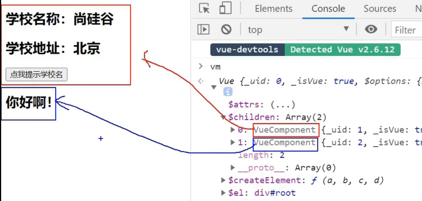Click the 点我提示学校名 button
The image size is (422, 201).
coord(36,75)
